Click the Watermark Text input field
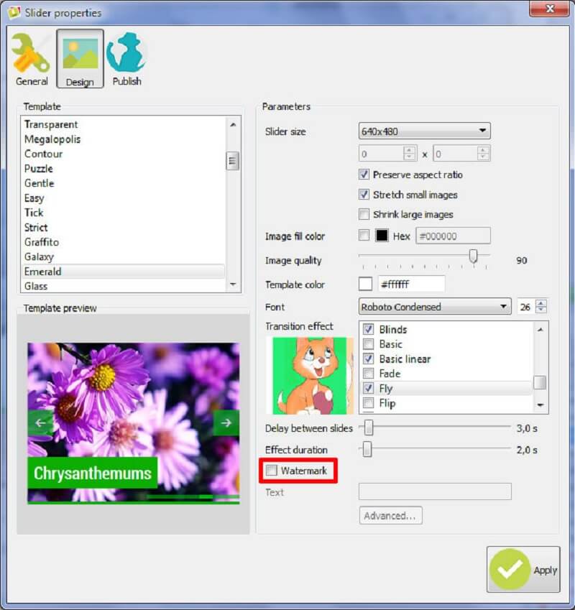 click(x=434, y=491)
